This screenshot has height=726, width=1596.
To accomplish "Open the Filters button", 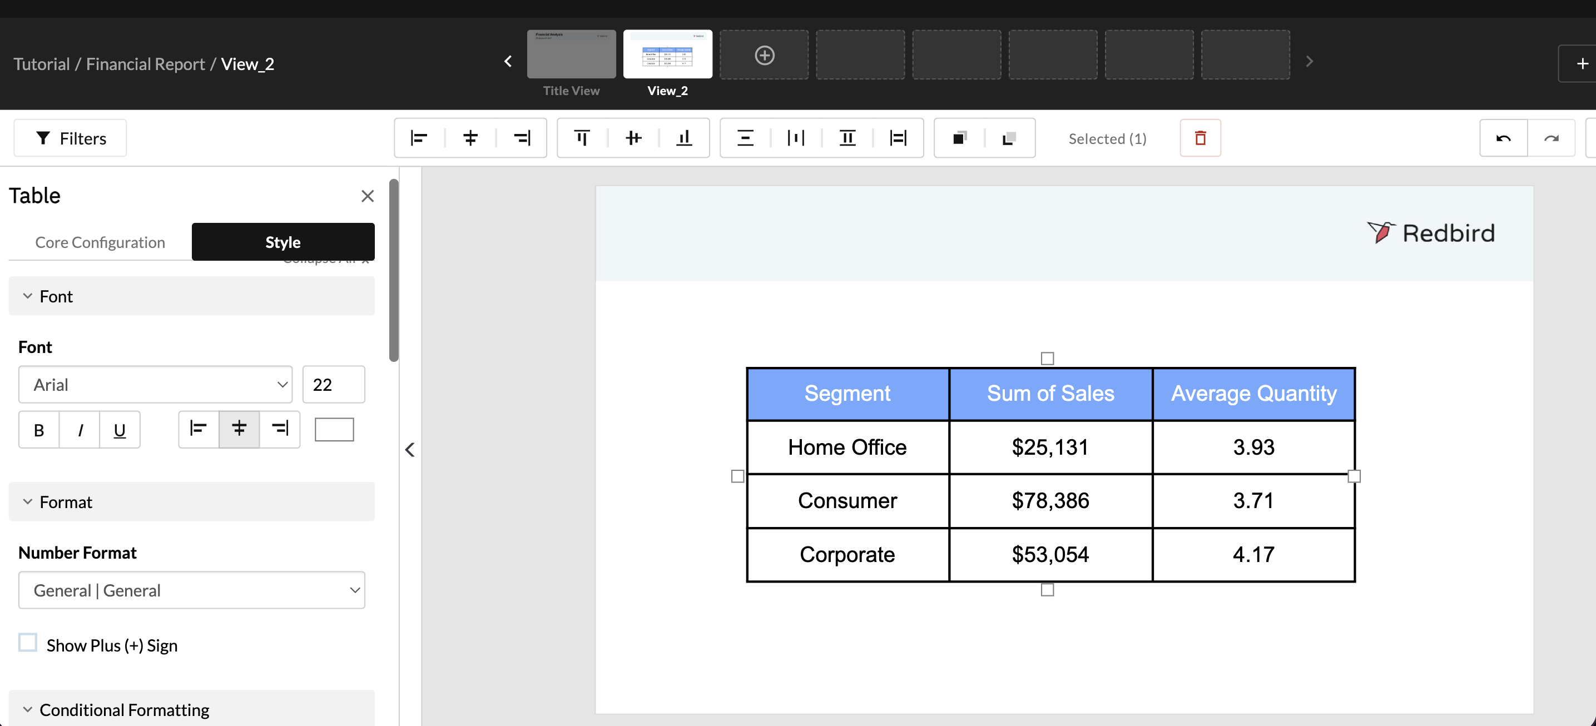I will coord(70,137).
